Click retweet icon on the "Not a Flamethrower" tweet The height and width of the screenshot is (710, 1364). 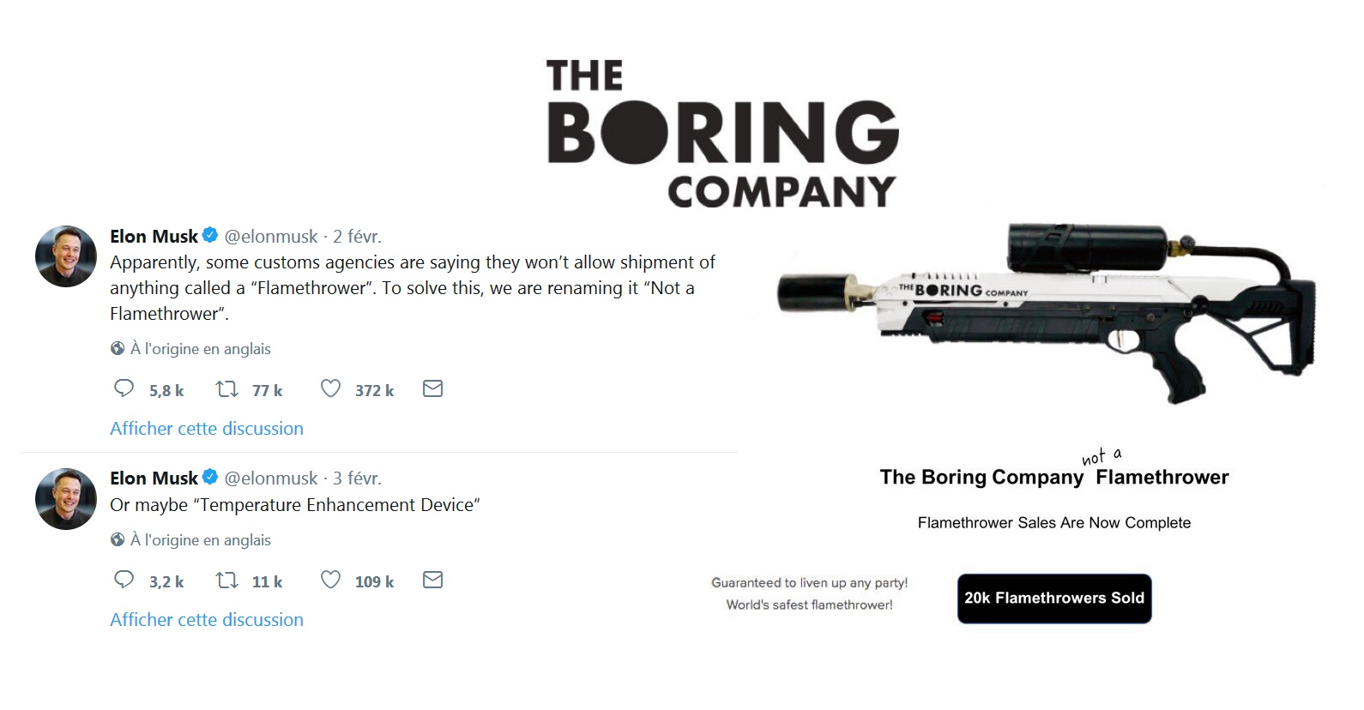pos(226,389)
